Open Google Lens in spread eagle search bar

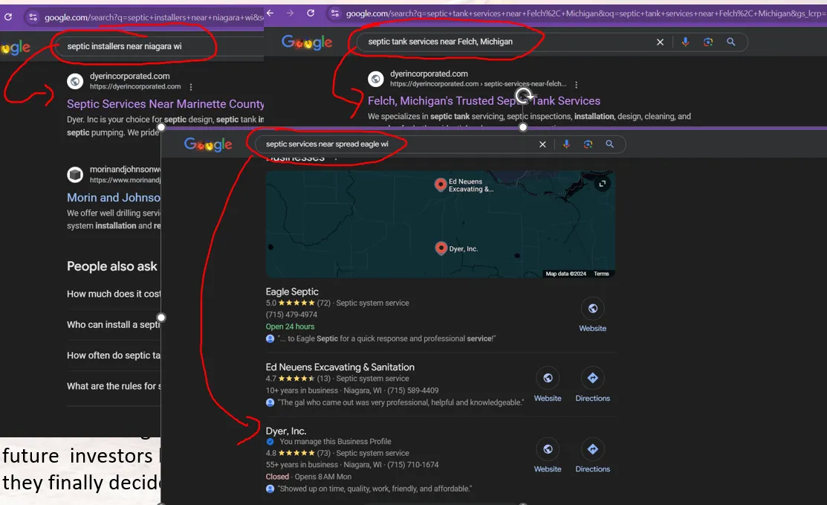[588, 144]
